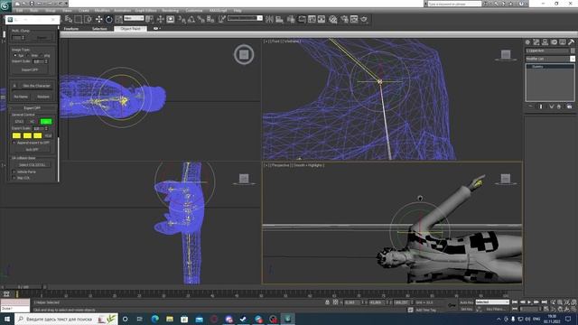Image resolution: width=578 pixels, height=325 pixels.
Task: Select the Scale transform tool
Action: [x=118, y=19]
